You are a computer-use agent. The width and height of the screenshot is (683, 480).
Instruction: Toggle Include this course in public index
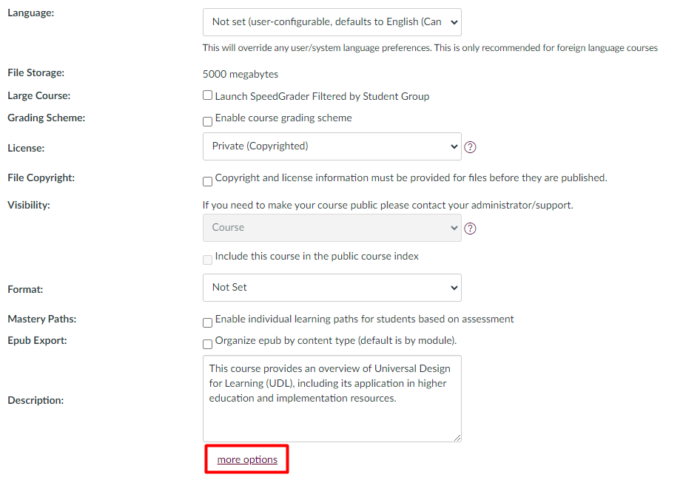pos(208,260)
